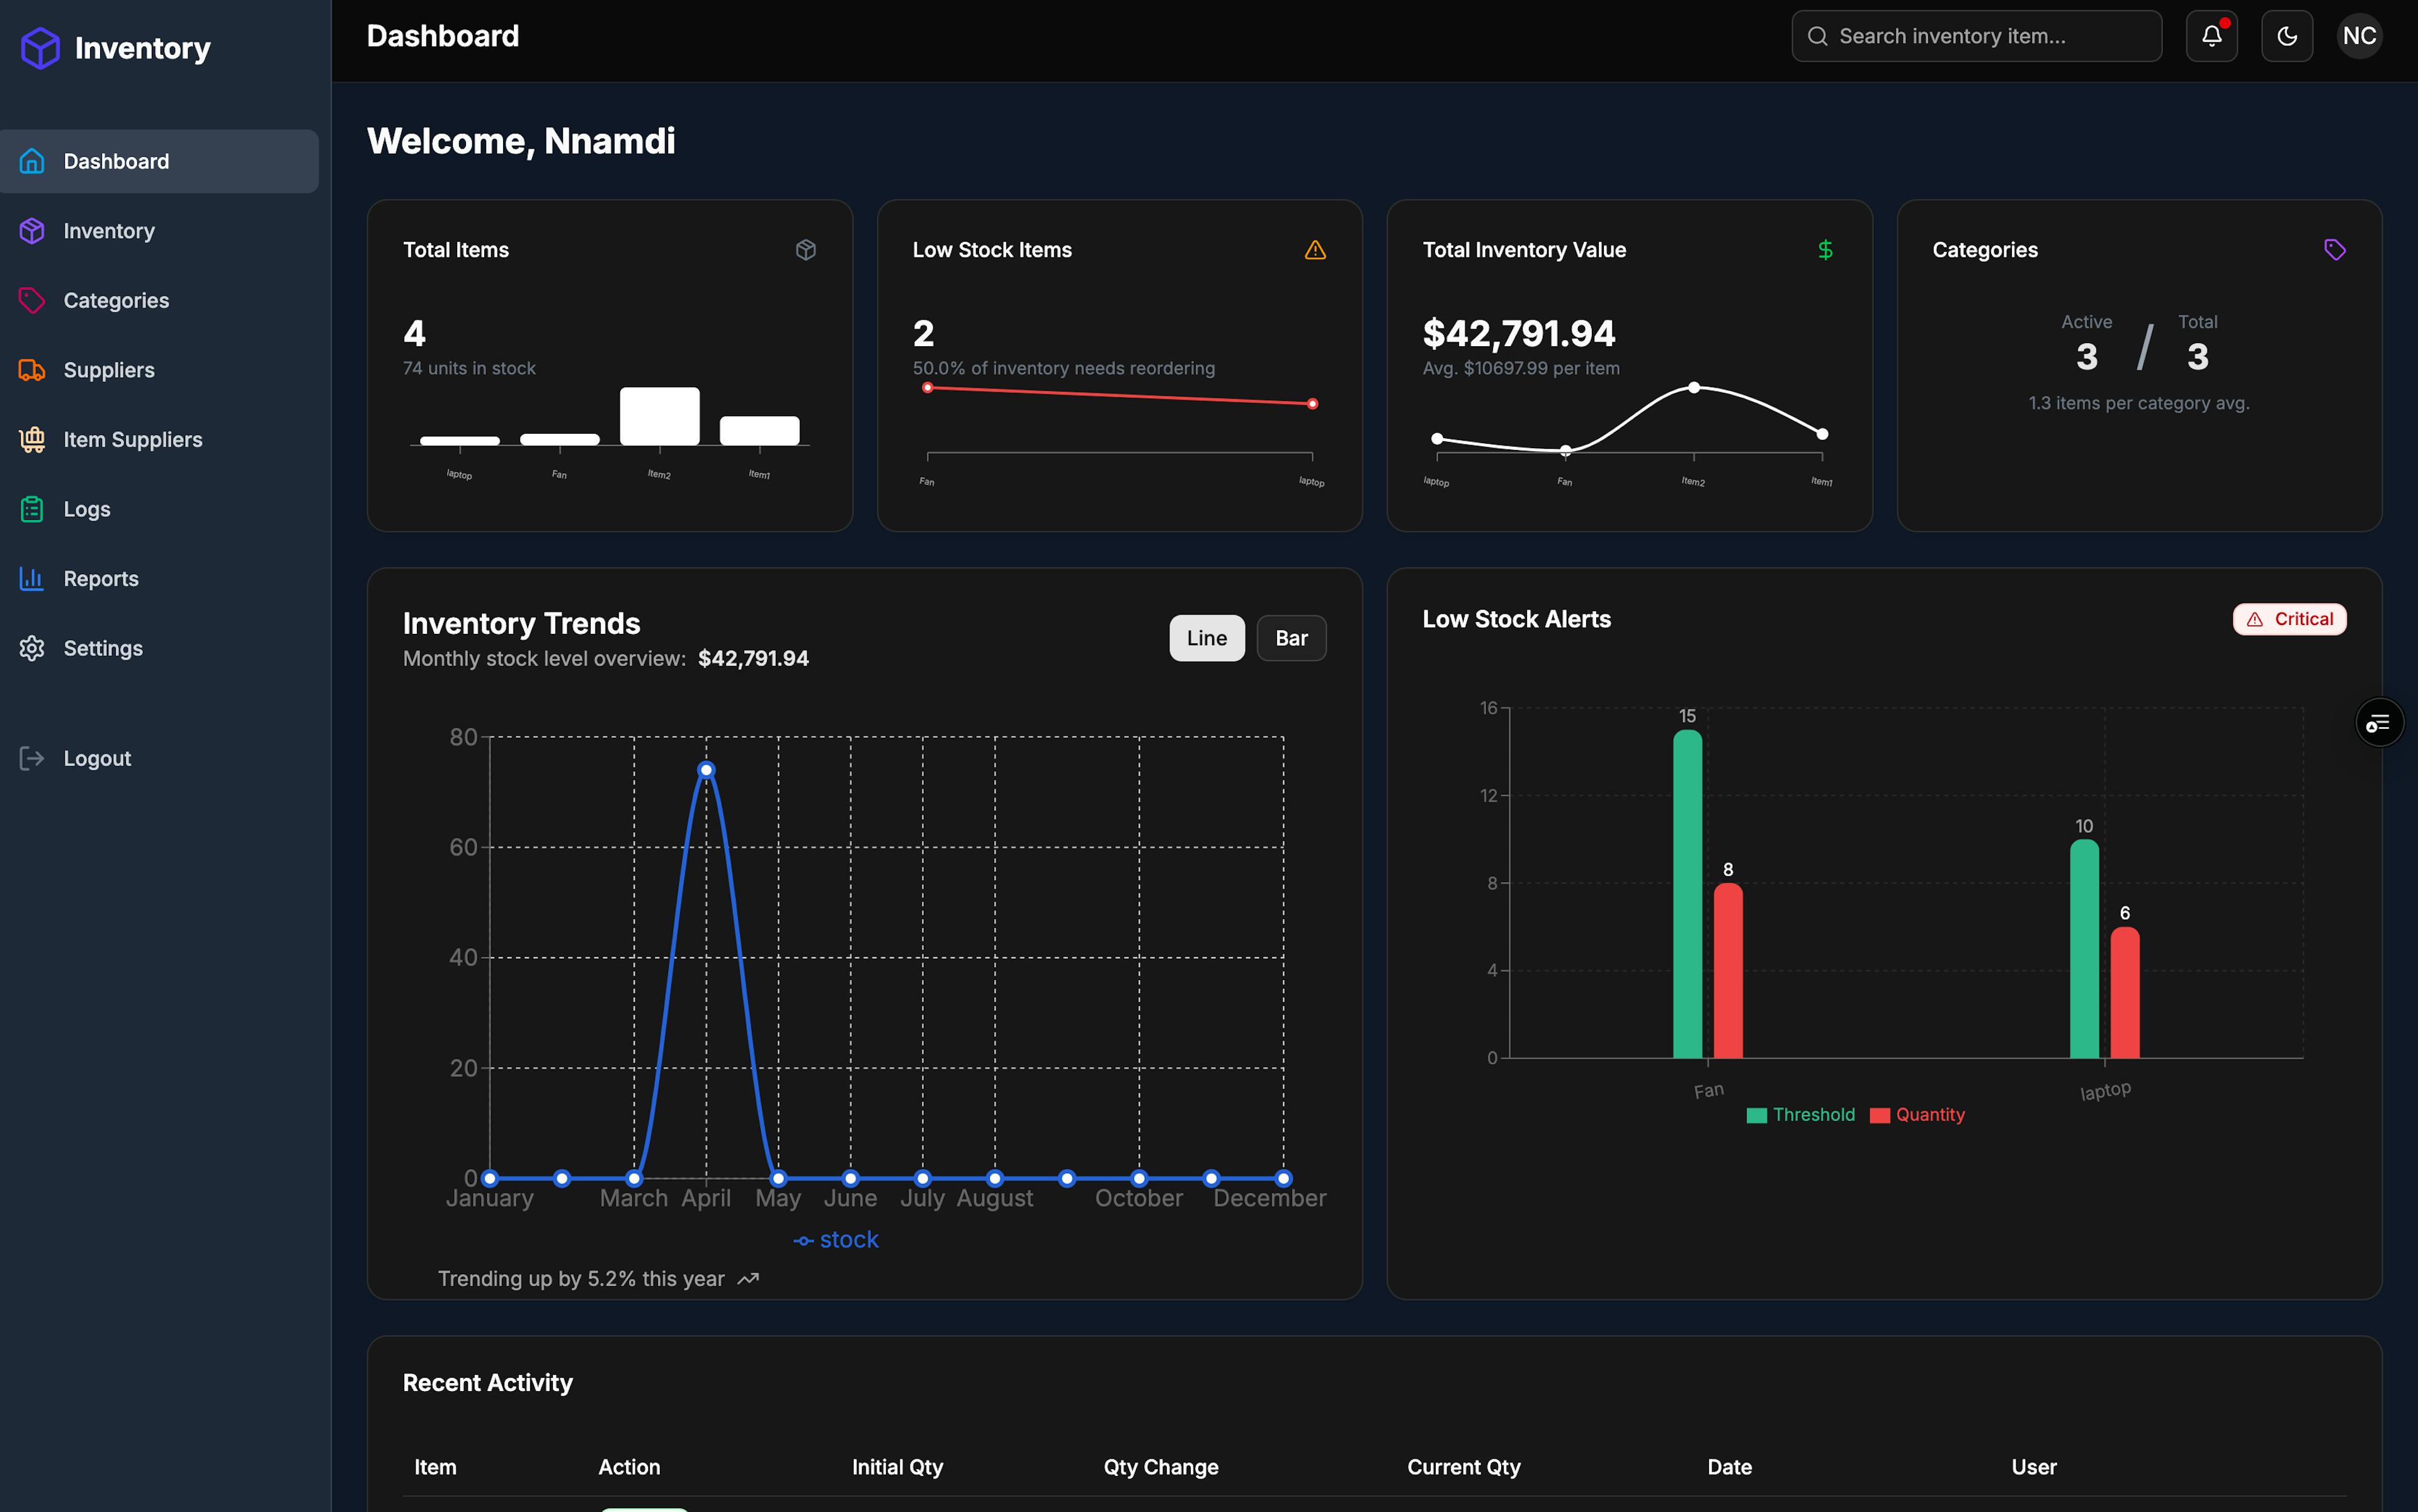
Task: Click the Critical alert badge
Action: (2289, 619)
